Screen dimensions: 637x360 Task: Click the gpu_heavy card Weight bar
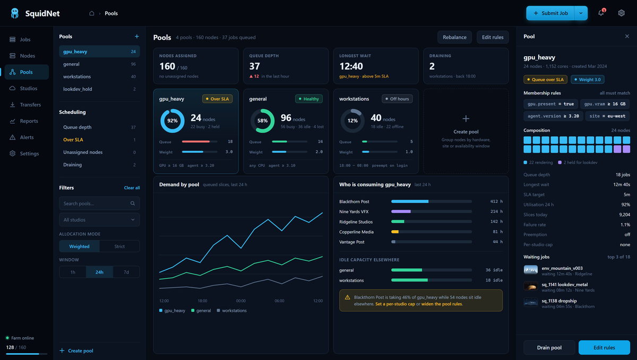(x=200, y=152)
